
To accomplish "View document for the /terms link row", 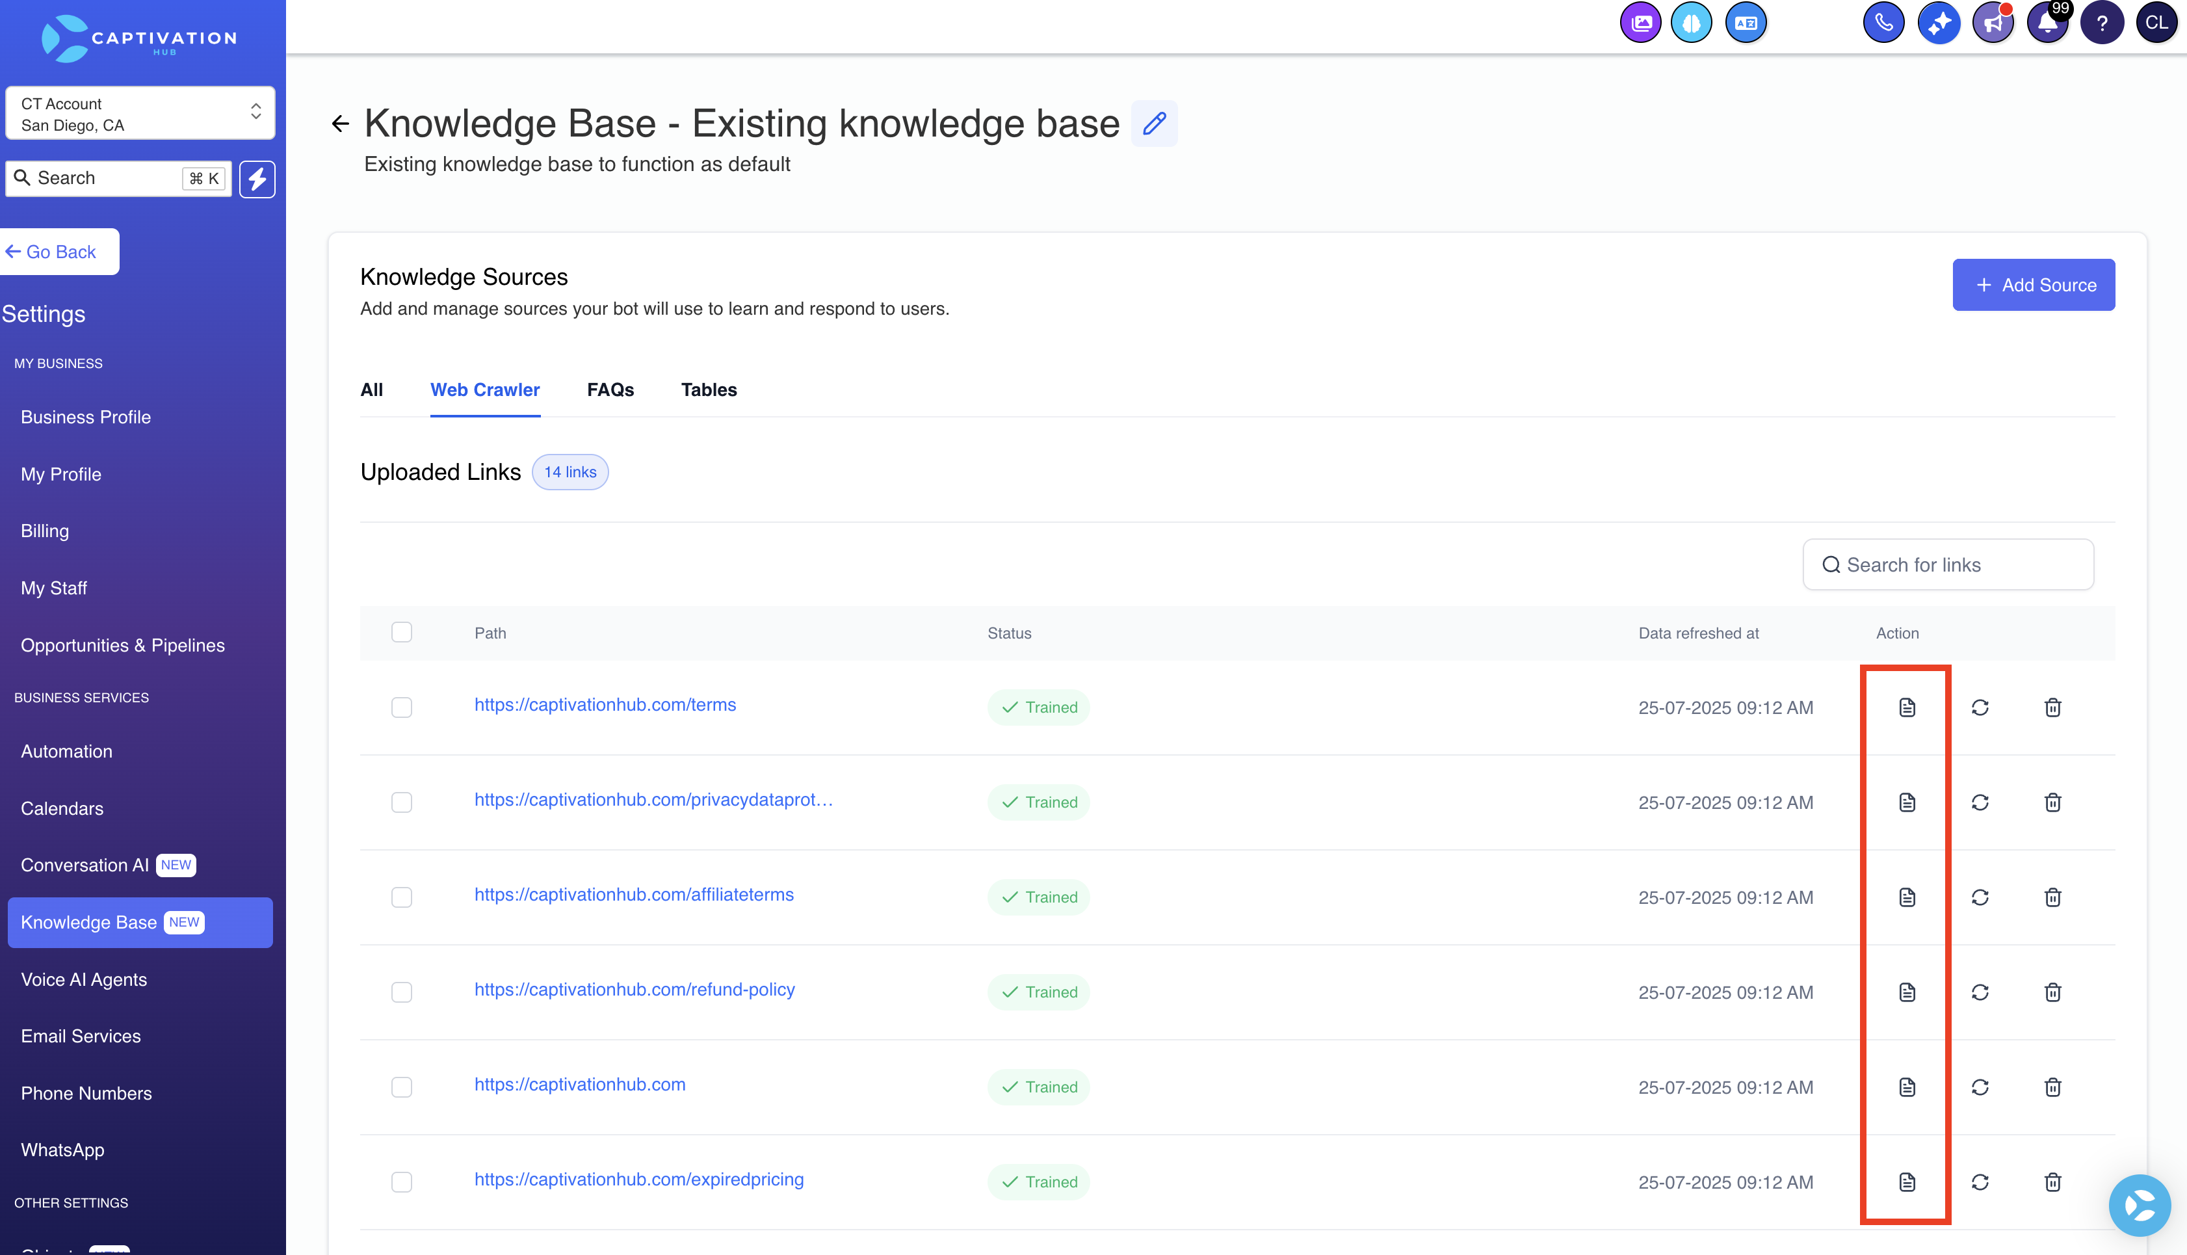I will [x=1907, y=707].
